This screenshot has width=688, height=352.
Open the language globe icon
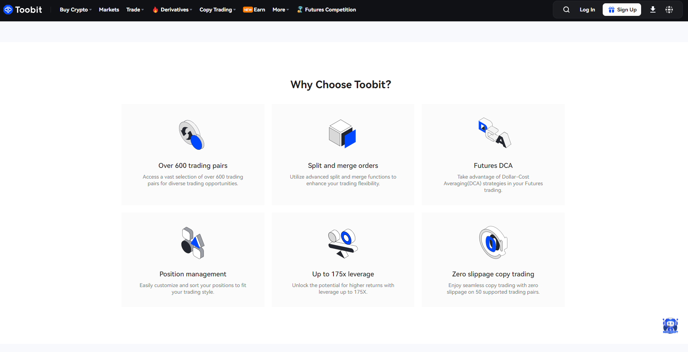point(669,10)
